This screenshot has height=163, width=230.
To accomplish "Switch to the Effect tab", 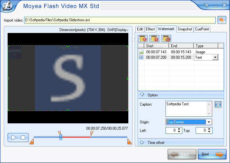I will [150, 29].
